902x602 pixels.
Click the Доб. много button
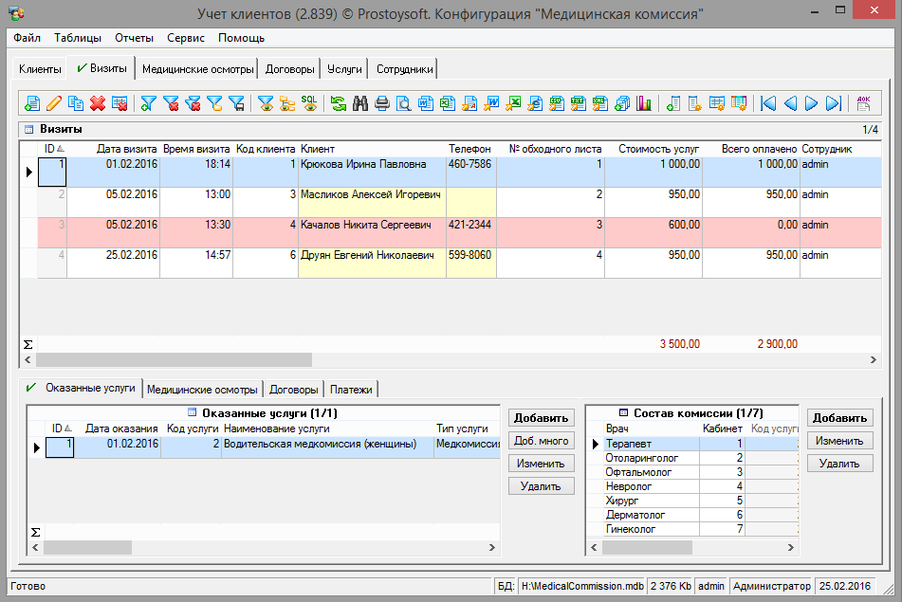point(542,441)
